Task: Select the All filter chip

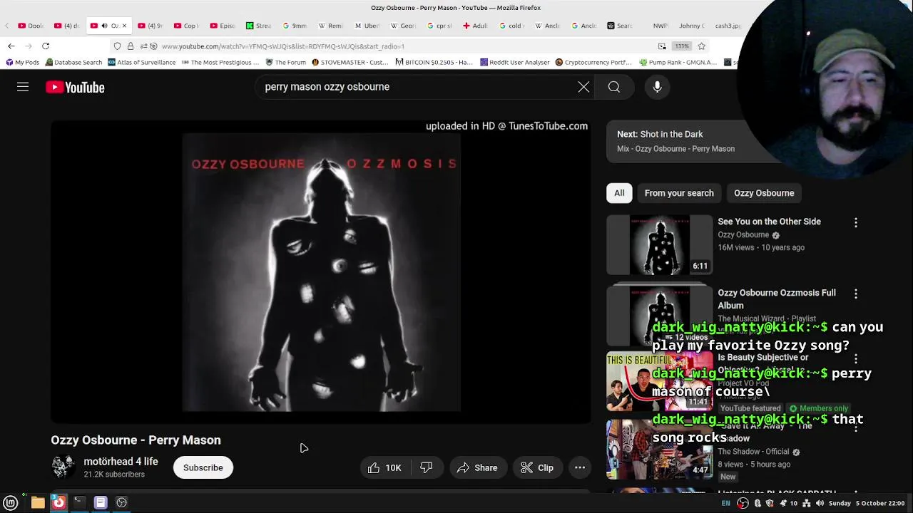Action: point(619,193)
